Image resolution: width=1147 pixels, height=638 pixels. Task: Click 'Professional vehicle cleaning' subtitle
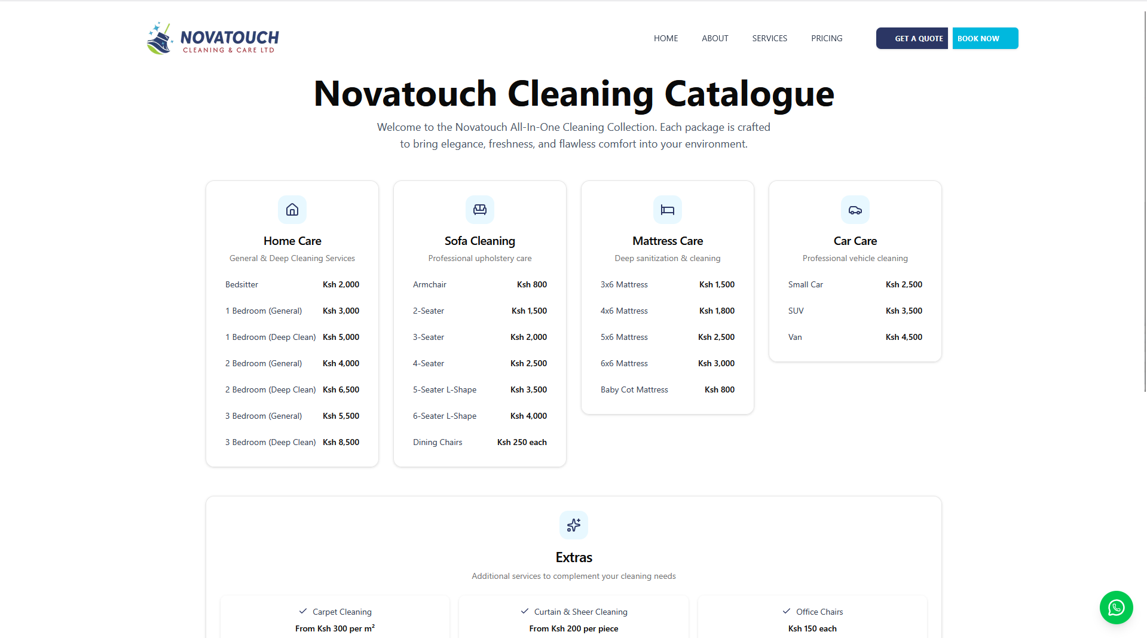coord(855,258)
